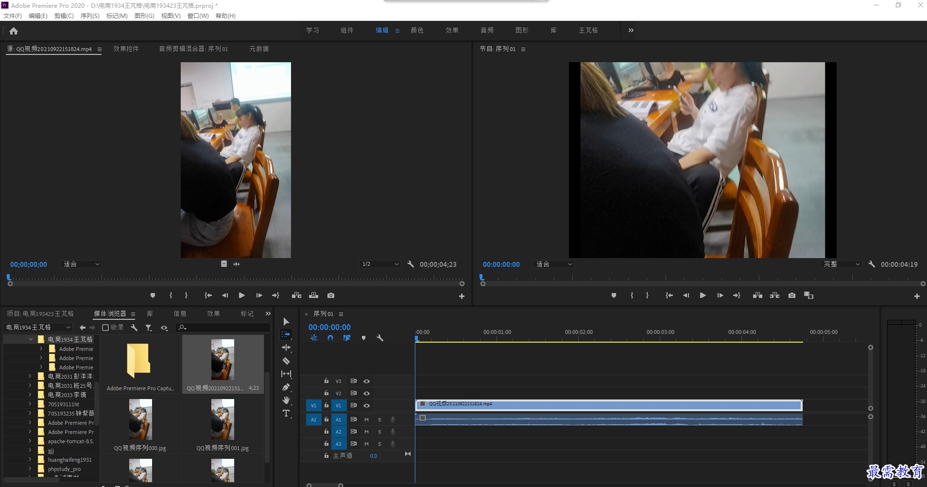Select the Razor tool
The image size is (927, 487).
tap(286, 361)
